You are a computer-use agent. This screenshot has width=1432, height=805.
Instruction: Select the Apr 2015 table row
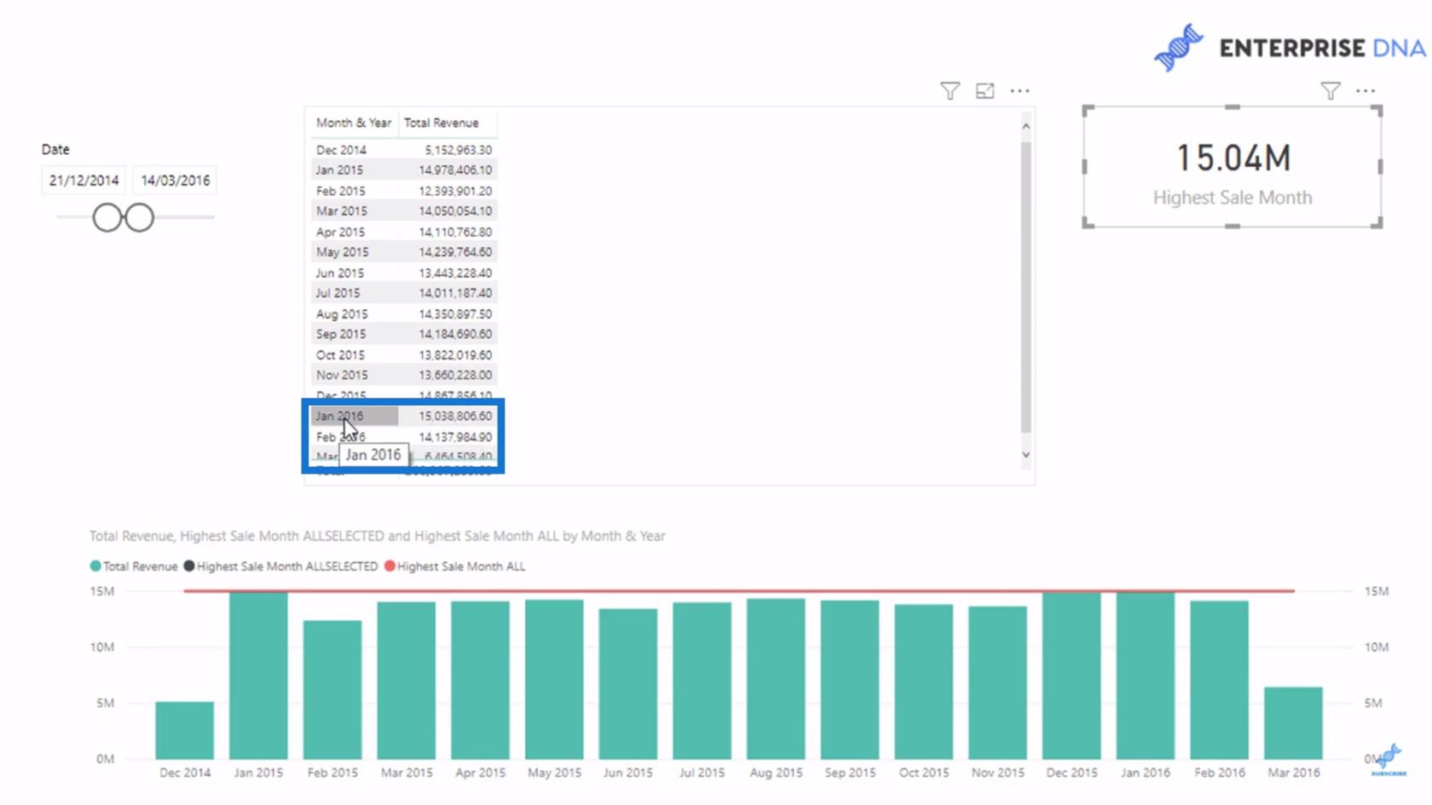(x=404, y=232)
